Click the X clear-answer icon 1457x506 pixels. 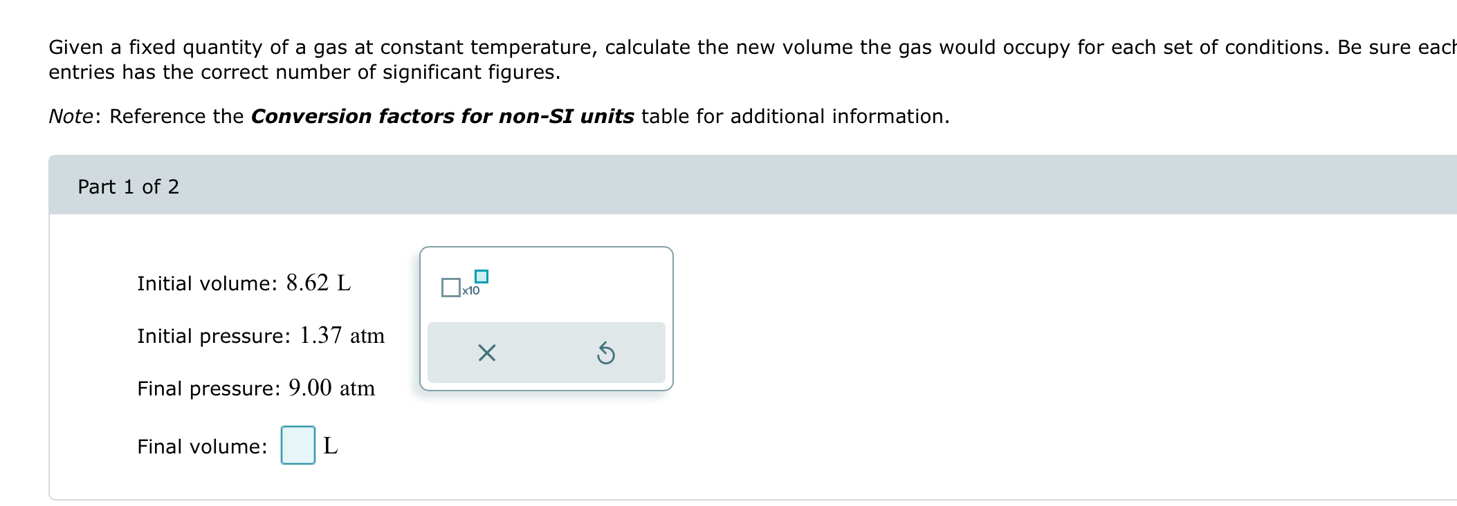click(x=486, y=353)
